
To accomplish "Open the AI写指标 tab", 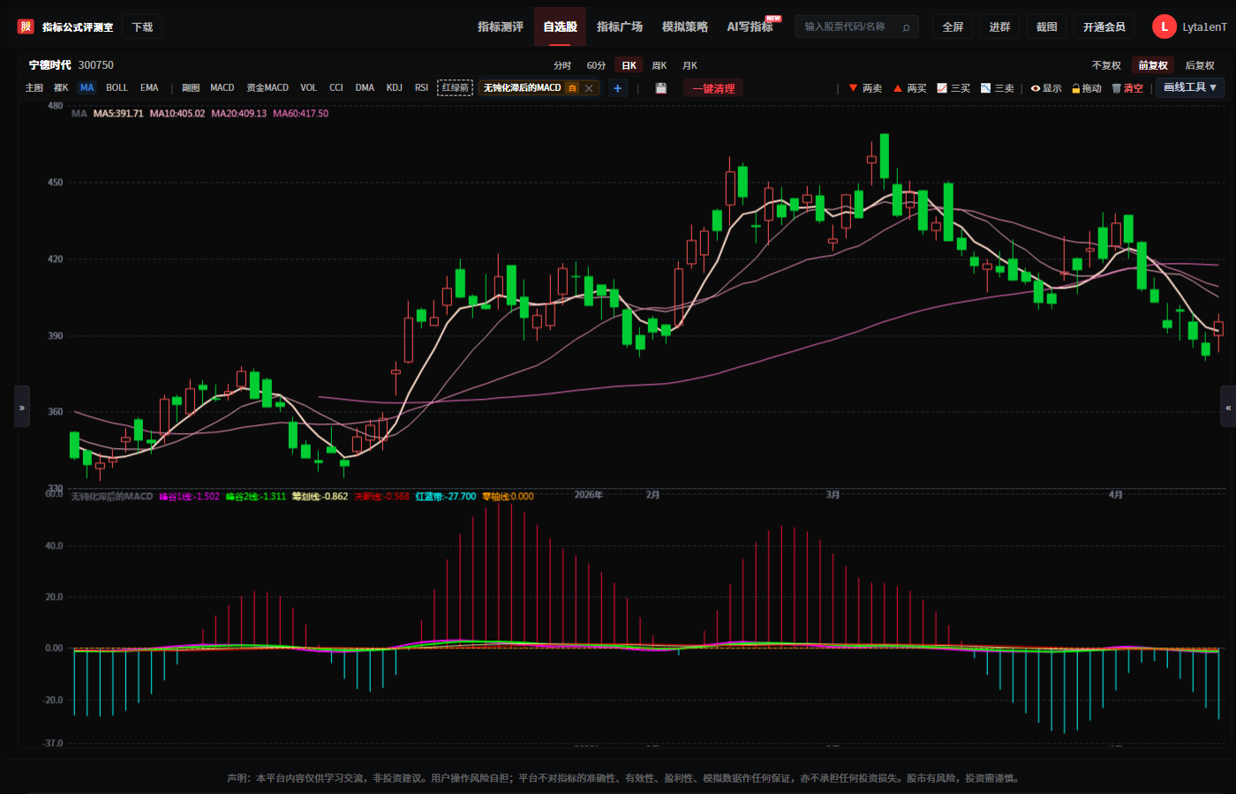I will click(x=750, y=26).
